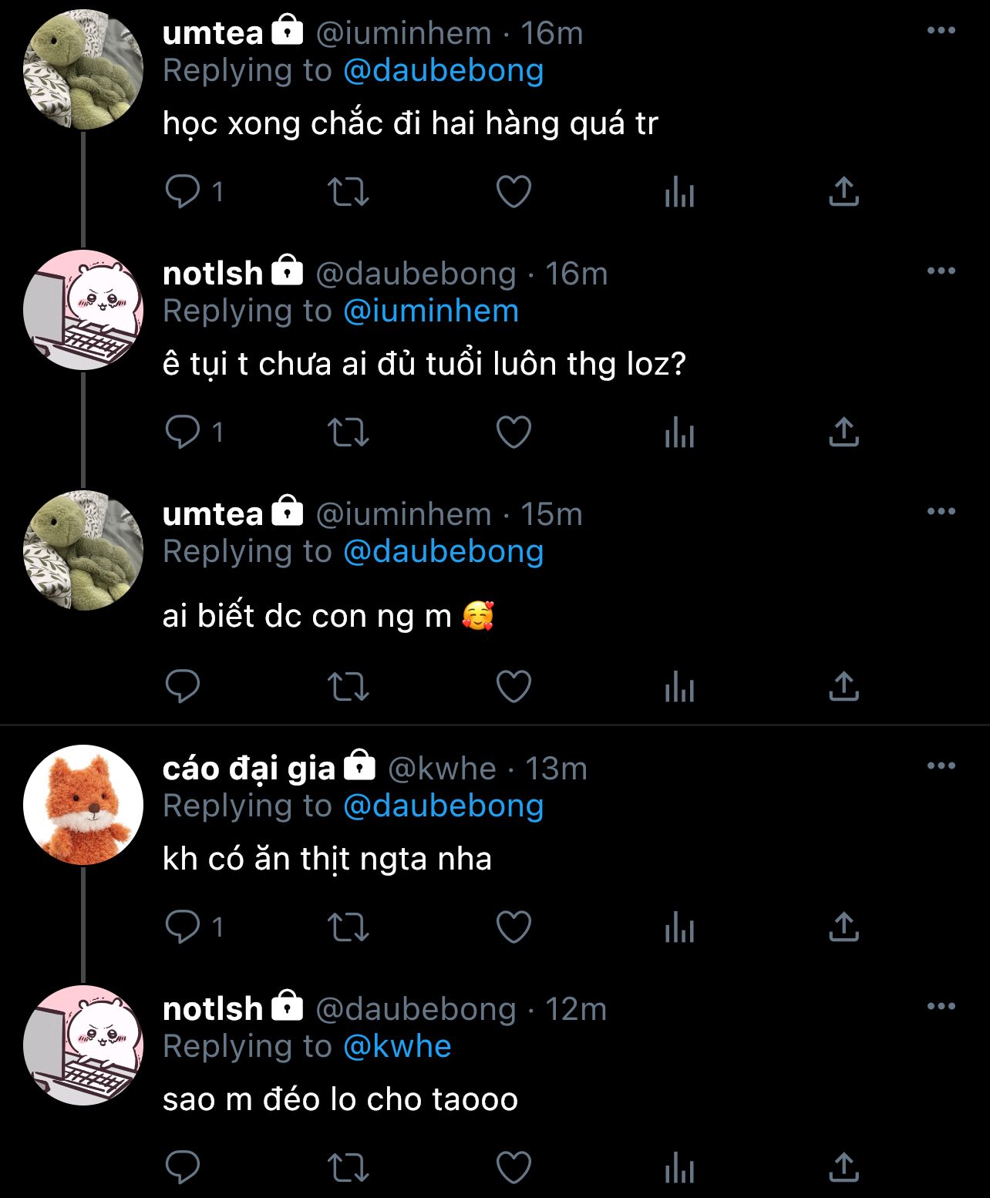View analytics on cáo đại gia's tweet
The height and width of the screenshot is (1198, 990).
pyautogui.click(x=679, y=927)
